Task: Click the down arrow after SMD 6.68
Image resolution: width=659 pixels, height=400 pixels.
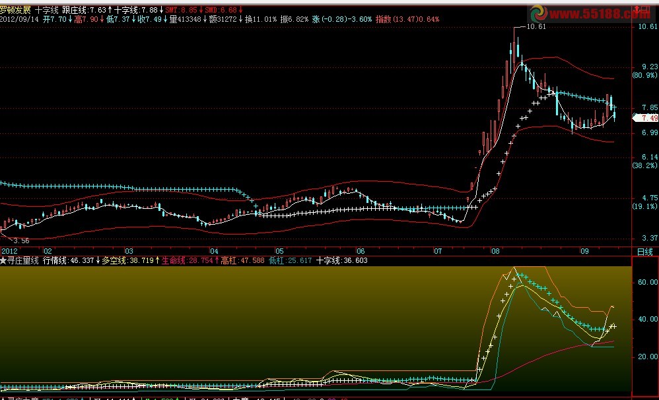Action: 240,11
